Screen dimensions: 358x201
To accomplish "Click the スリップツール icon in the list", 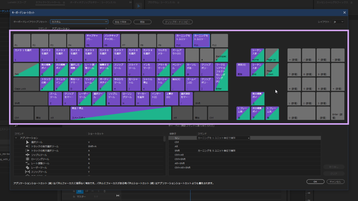I will (28, 172).
